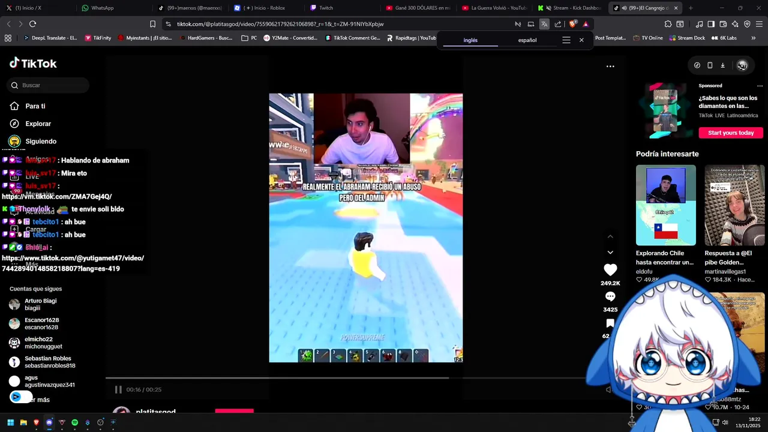Click the page translate icon in address bar
The width and height of the screenshot is (768, 432).
click(544, 24)
